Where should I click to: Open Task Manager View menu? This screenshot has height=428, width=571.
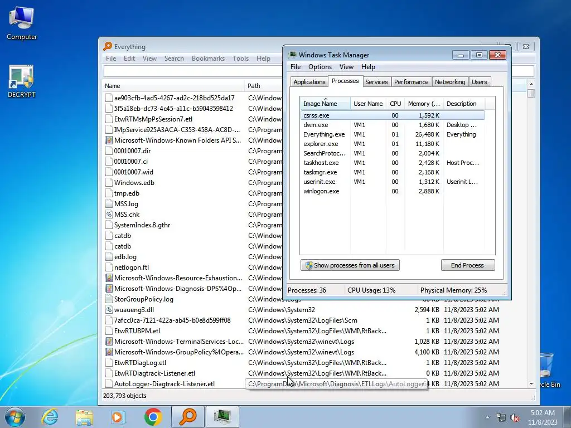click(346, 67)
